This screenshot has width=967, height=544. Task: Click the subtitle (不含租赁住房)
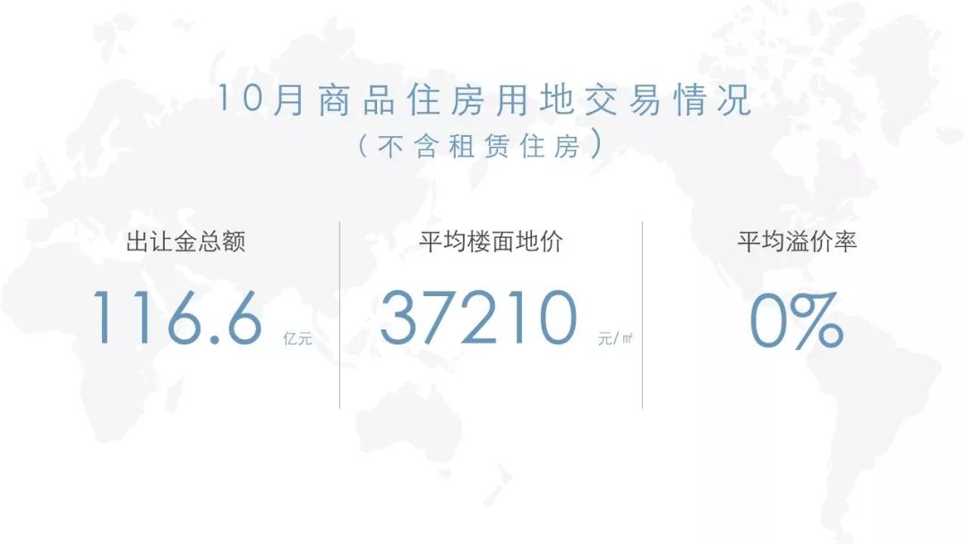click(481, 146)
